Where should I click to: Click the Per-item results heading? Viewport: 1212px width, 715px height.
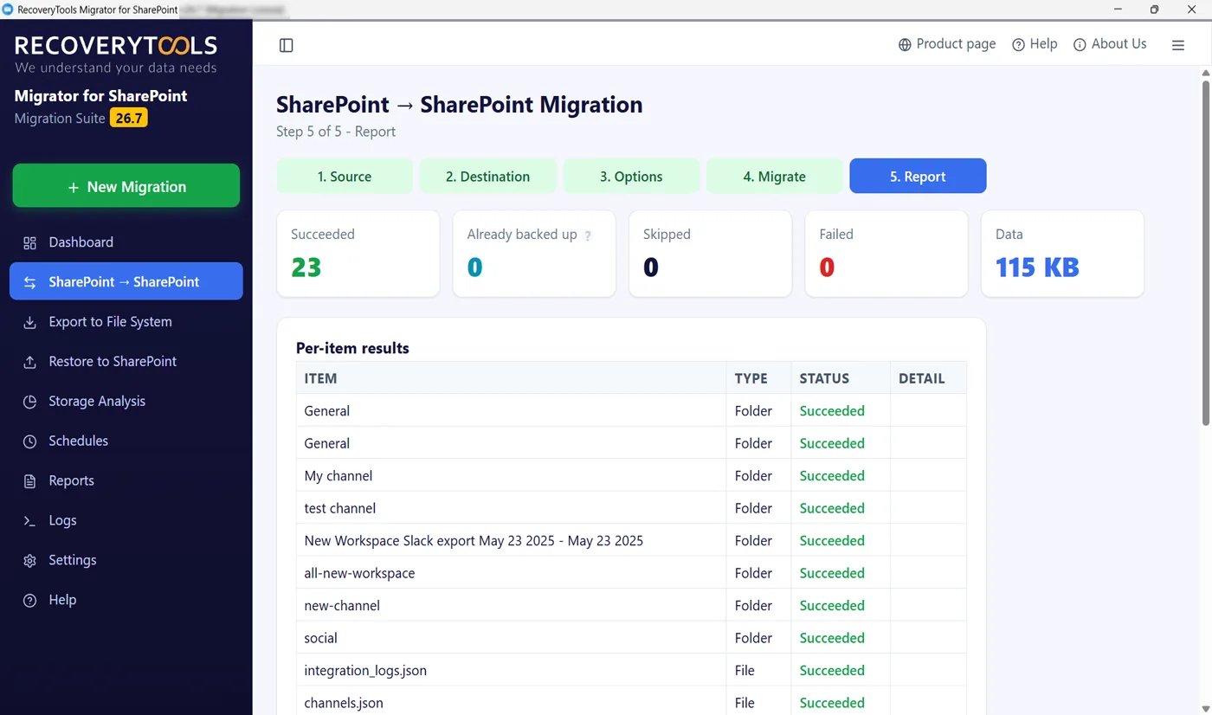click(352, 348)
